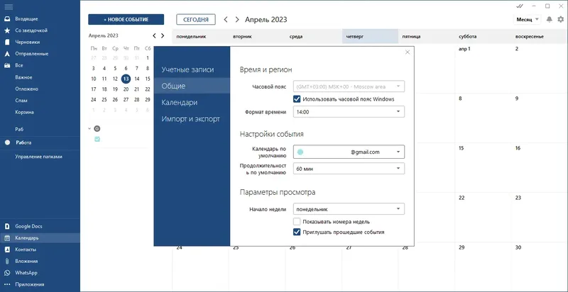This screenshot has height=292, width=568.
Task: Click the суббота column header
Action: (483, 37)
